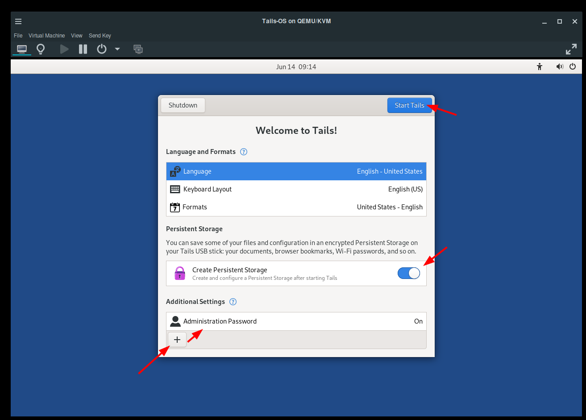The width and height of the screenshot is (586, 420).
Task: Open help for Additional Settings
Action: click(x=233, y=302)
